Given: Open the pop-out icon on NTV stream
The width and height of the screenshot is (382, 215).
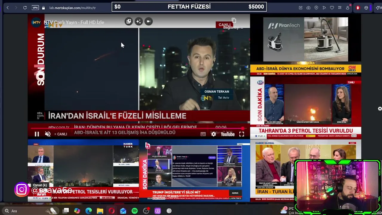Looking at the screenshot, I should point(129,21).
